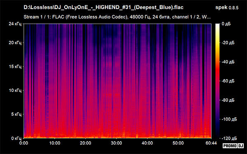This screenshot has width=247, height=154.
Task: Click the 10:00 time axis marker
Action: click(x=55, y=143)
